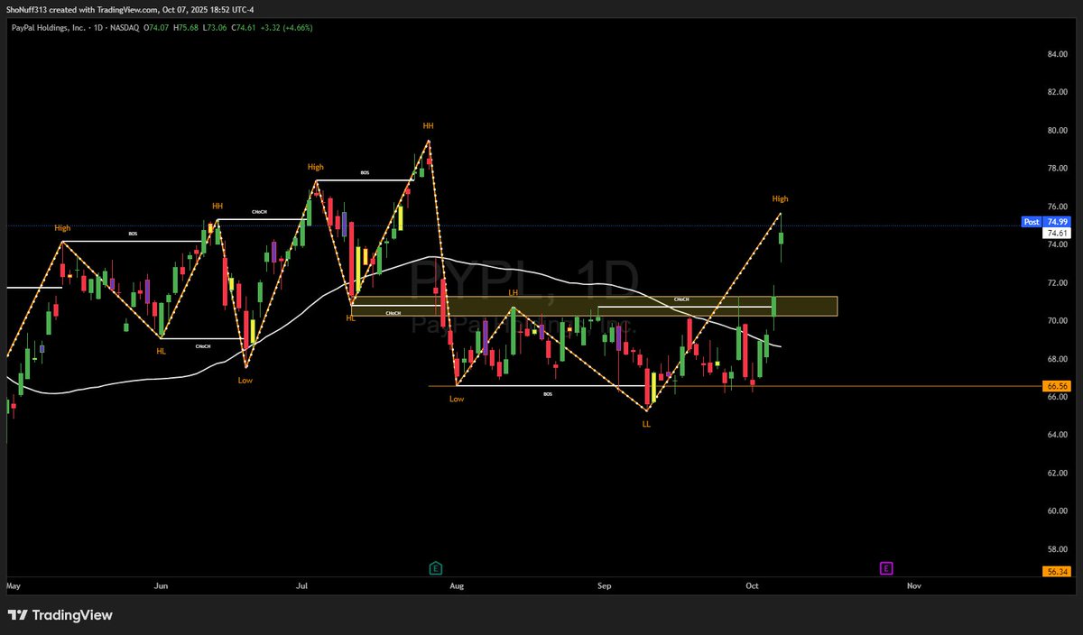Select the HH label at the late-July peak

click(x=428, y=125)
